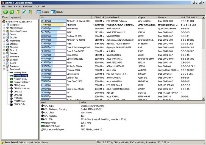Viewport: 206px width, 145px height.
Task: Sort by Motherboard column header
Action: coord(121,17)
